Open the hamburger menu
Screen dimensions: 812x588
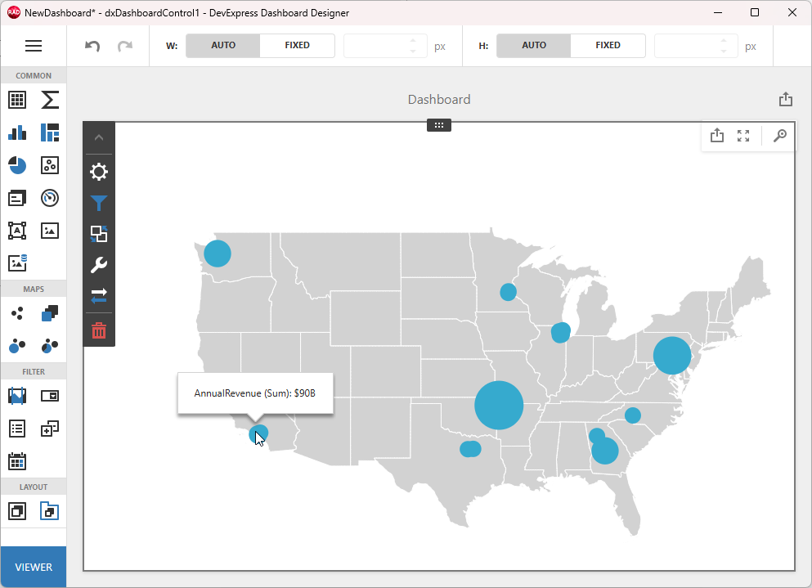(34, 46)
